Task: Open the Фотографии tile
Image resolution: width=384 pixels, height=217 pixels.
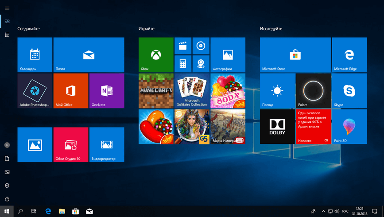Action: (228, 54)
